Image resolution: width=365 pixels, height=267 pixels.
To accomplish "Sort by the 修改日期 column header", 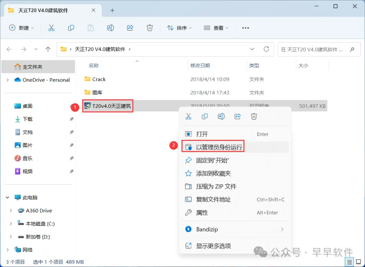I will coord(200,66).
